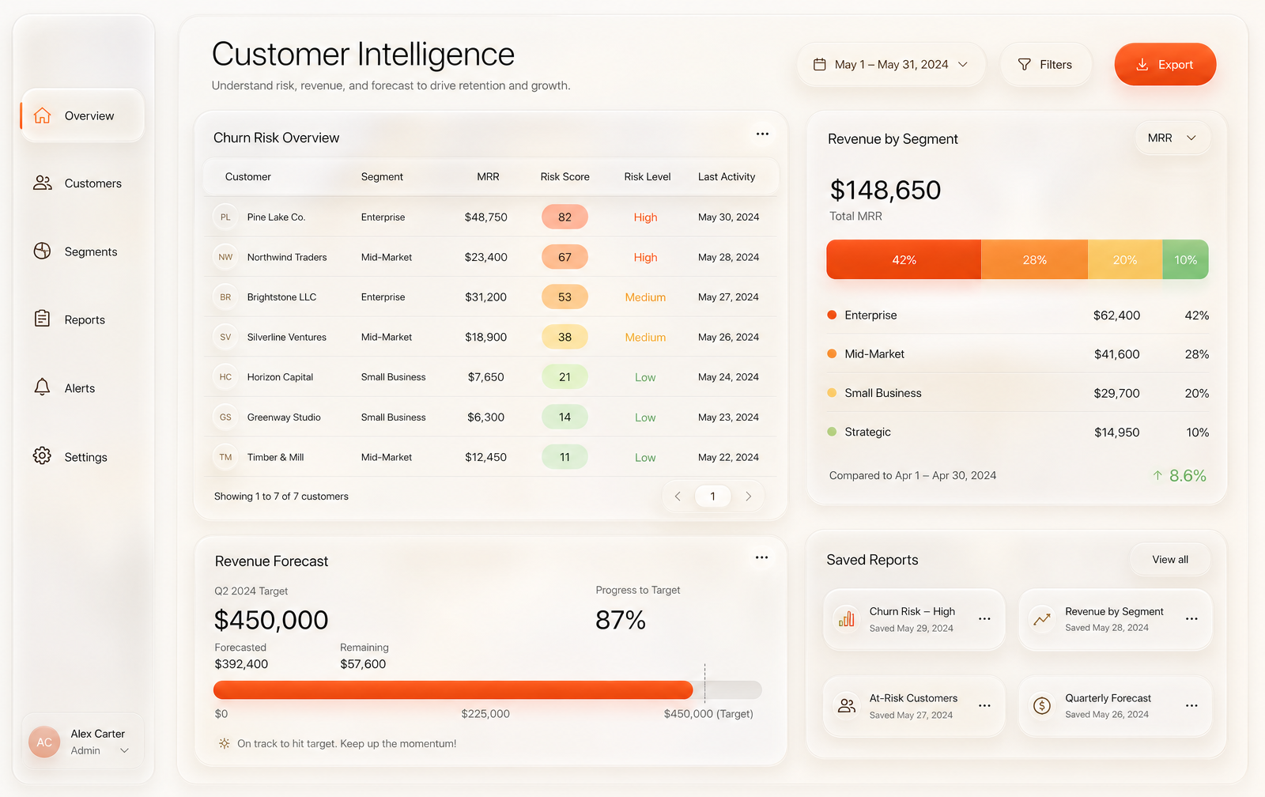
Task: Select page 1 in table pagination
Action: 712,497
